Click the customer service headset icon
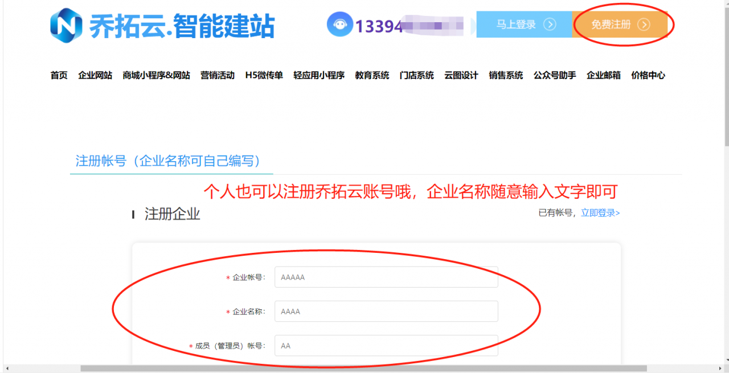The image size is (729, 373). point(339,25)
